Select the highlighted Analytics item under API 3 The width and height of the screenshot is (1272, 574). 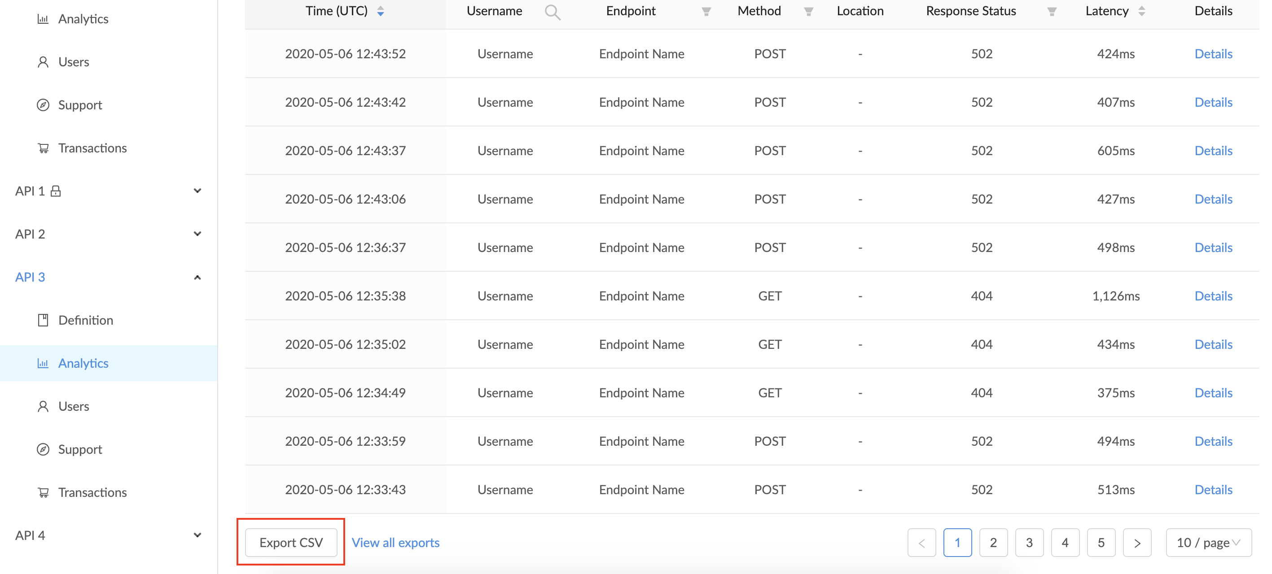coord(83,363)
